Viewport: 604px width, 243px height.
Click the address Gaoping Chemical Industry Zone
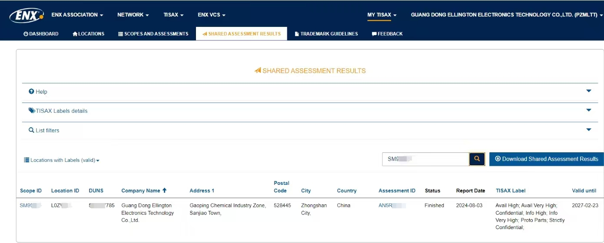(228, 209)
